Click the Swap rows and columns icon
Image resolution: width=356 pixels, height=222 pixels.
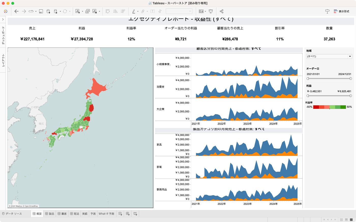[x=108, y=11]
